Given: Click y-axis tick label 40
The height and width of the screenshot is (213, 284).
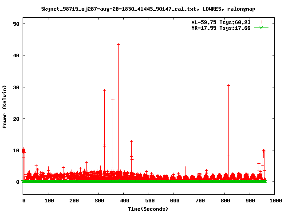Looking at the screenshot, I should [x=16, y=55].
